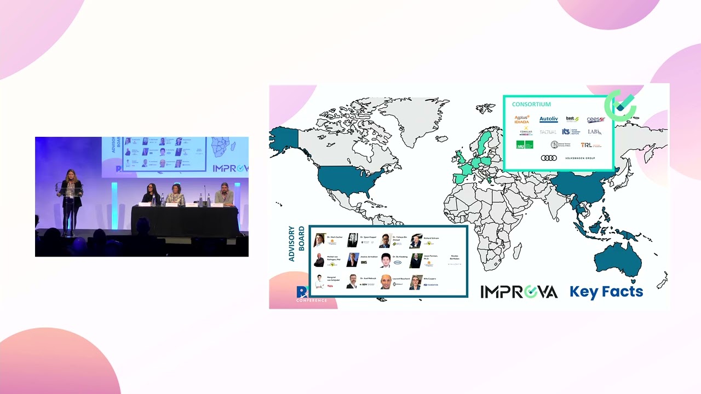The width and height of the screenshot is (701, 394).
Task: Click the IMPROVA logo on the slide
Action: [519, 292]
